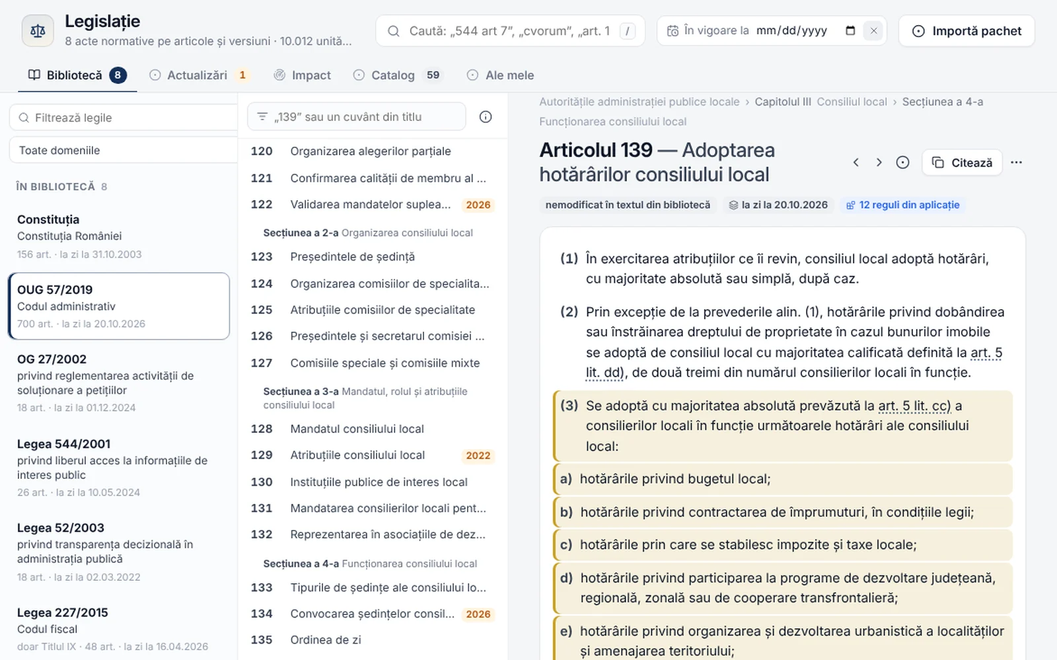Click the 2022 badge on article 129
Image resolution: width=1057 pixels, height=660 pixels.
pos(478,456)
